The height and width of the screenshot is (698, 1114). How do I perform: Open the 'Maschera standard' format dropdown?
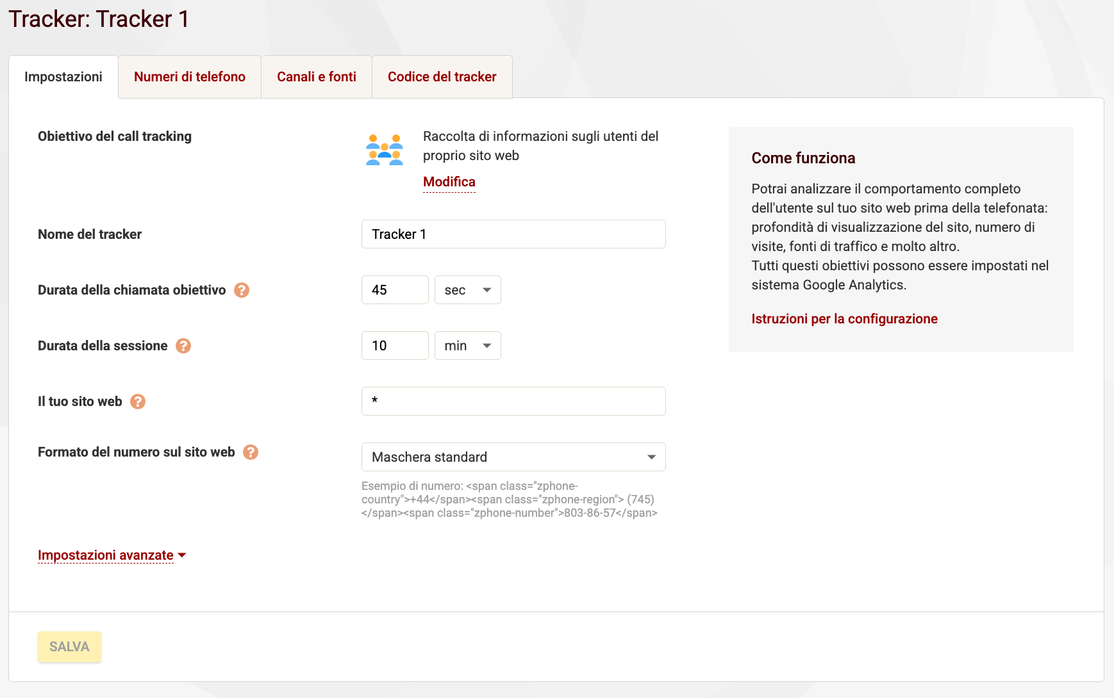[x=513, y=457]
